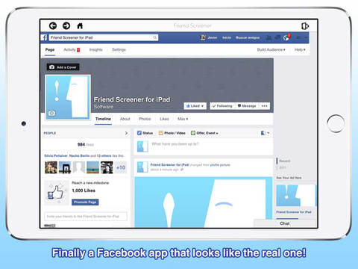This screenshot has width=358, height=269.
Task: Open the Insights tab
Action: (x=96, y=49)
